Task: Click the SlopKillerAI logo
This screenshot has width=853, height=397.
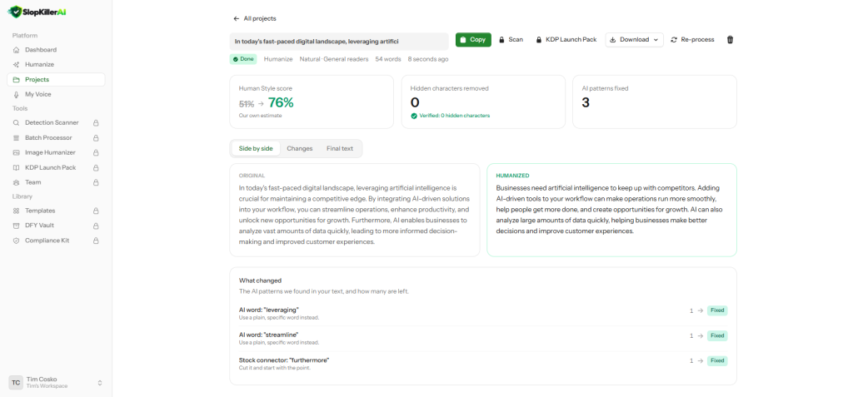Action: [x=37, y=12]
